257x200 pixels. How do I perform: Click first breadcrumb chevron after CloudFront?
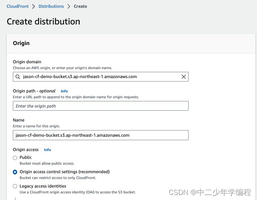pos(33,6)
